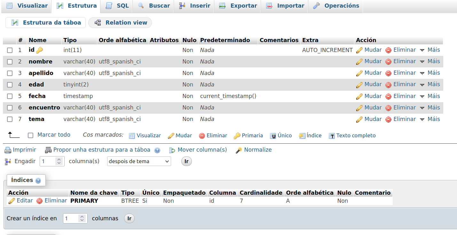The width and height of the screenshot is (457, 235).
Task: Click current_timestamp() default value text
Action: point(228,96)
